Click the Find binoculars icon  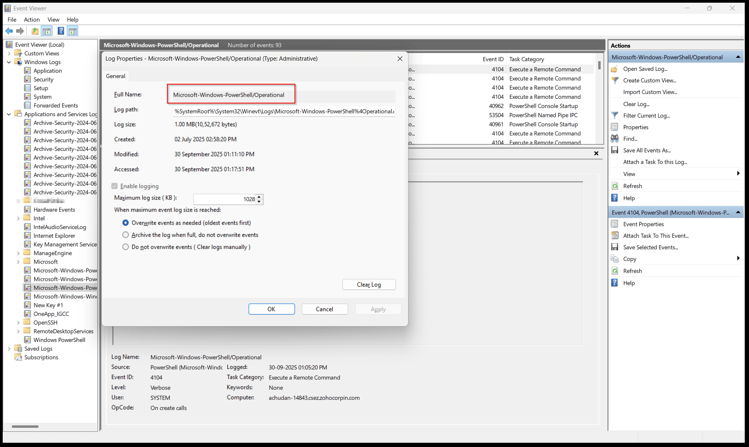(x=615, y=139)
